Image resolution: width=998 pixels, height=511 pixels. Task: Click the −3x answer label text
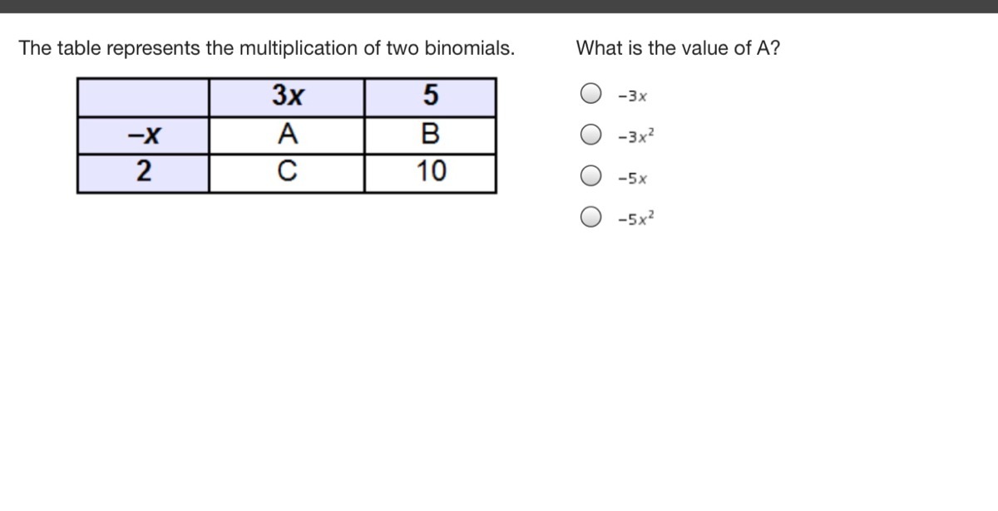point(632,96)
